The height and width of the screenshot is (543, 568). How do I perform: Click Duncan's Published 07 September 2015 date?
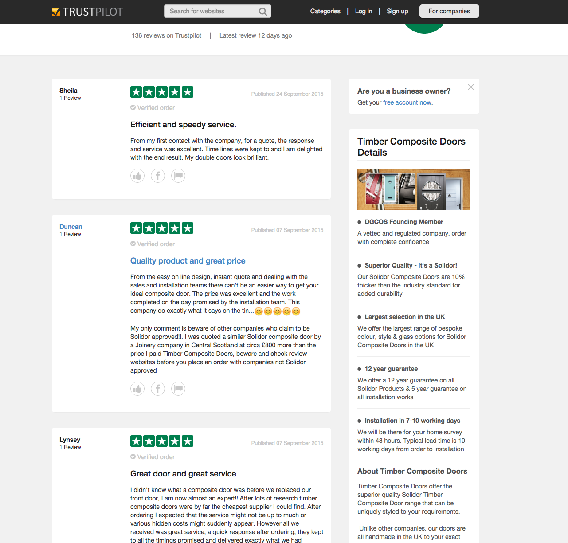click(287, 230)
